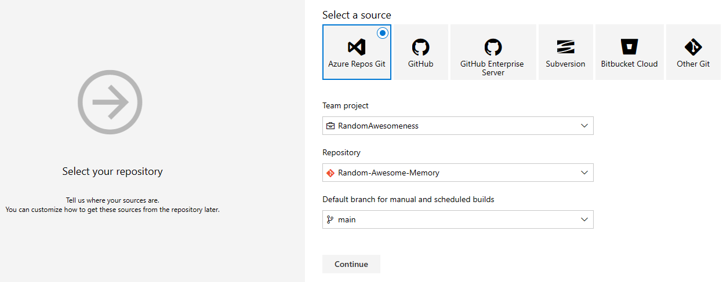Click the 'Default branch for manual and scheduled builds' label
Screen dimensions: 723x282
(408, 200)
